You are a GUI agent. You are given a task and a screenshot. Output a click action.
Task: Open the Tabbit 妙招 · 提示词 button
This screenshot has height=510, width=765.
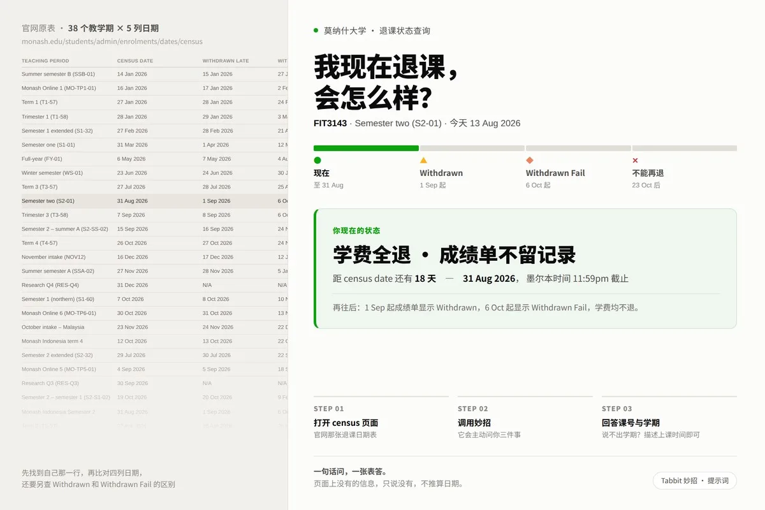click(695, 481)
